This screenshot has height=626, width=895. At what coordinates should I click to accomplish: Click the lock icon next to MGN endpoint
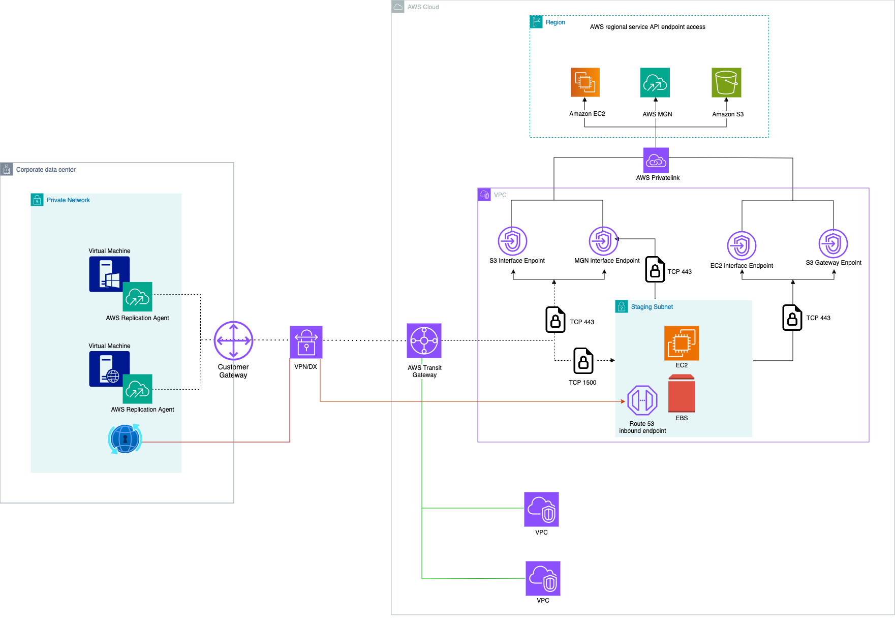click(655, 269)
